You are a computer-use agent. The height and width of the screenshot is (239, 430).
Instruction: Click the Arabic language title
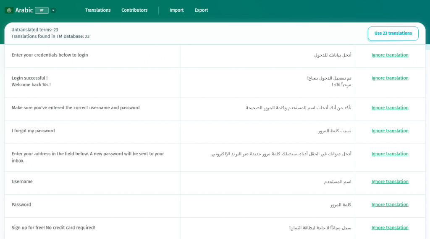tap(24, 10)
